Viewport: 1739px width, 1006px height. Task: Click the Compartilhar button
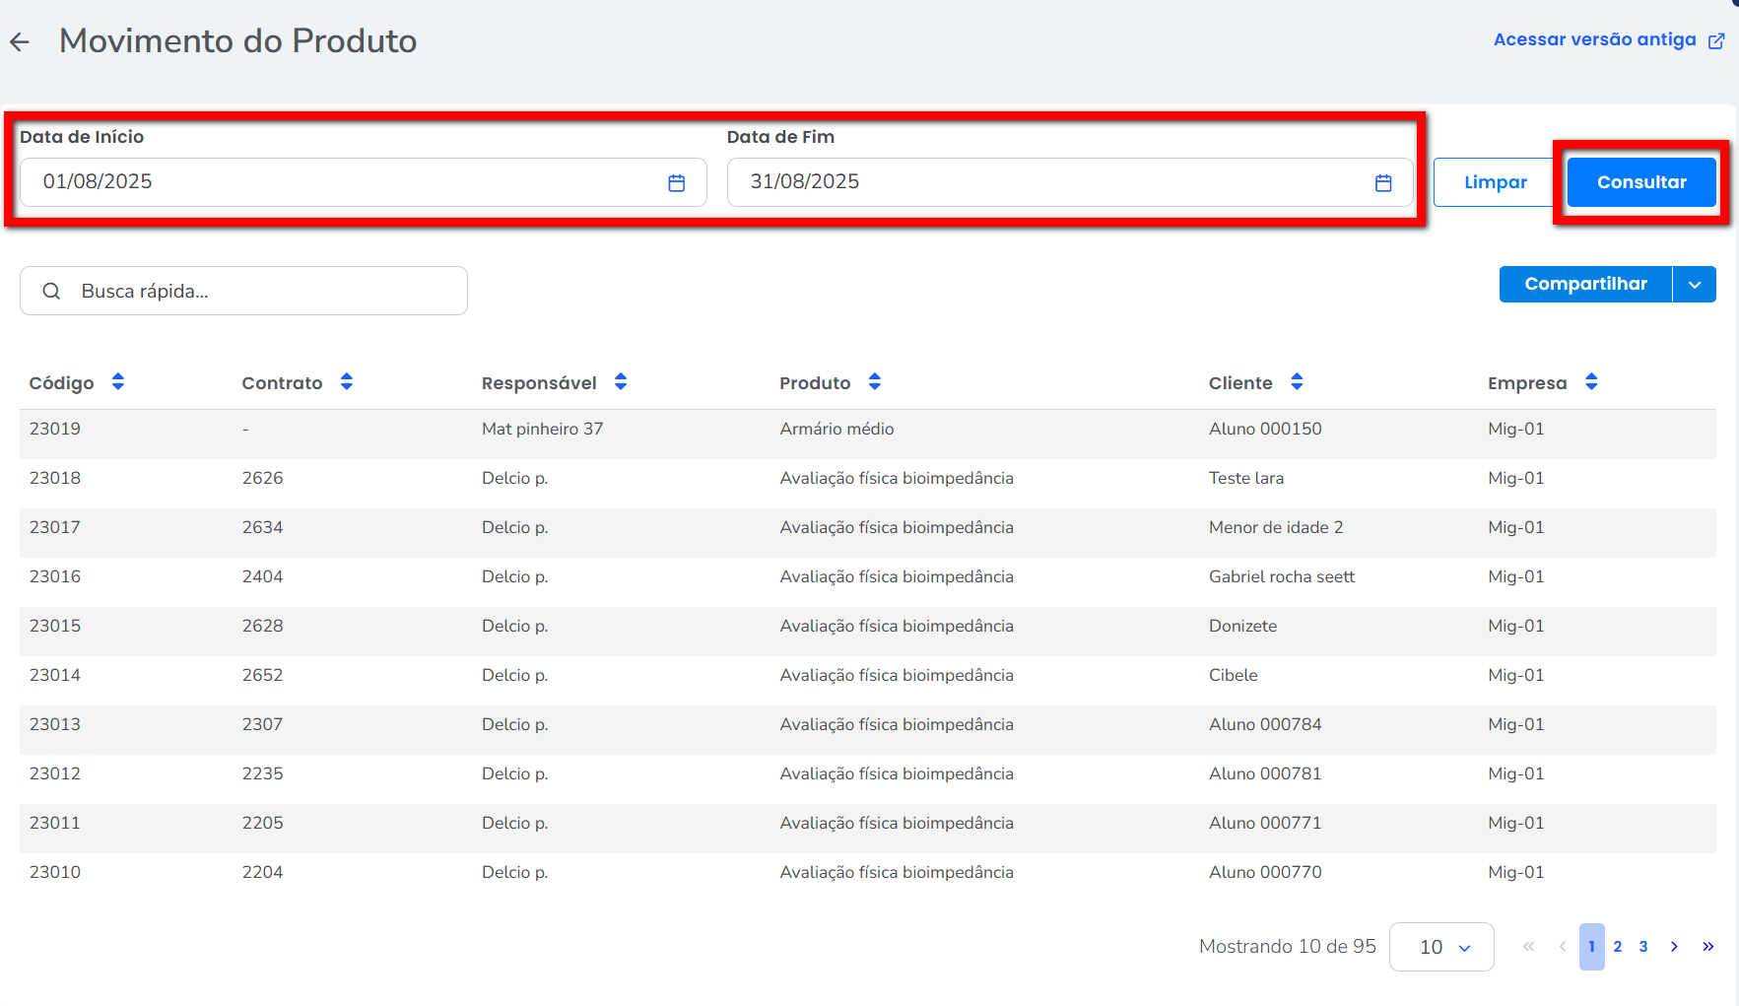coord(1585,285)
